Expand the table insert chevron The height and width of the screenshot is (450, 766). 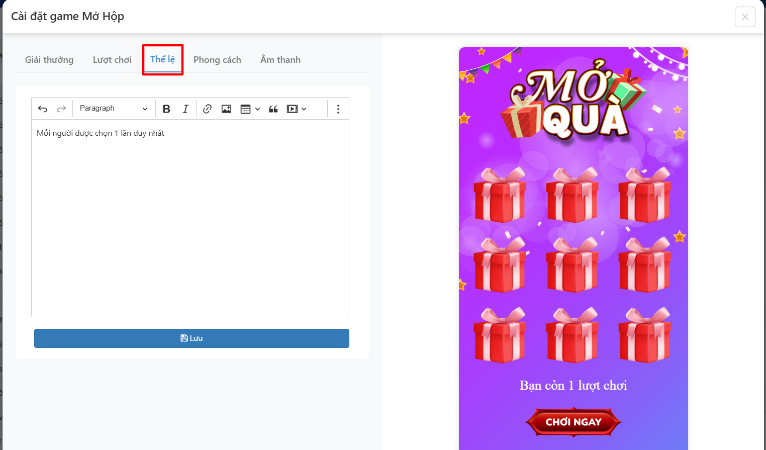257,108
